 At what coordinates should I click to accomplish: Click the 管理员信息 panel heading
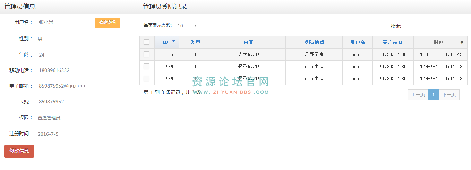(x=20, y=7)
